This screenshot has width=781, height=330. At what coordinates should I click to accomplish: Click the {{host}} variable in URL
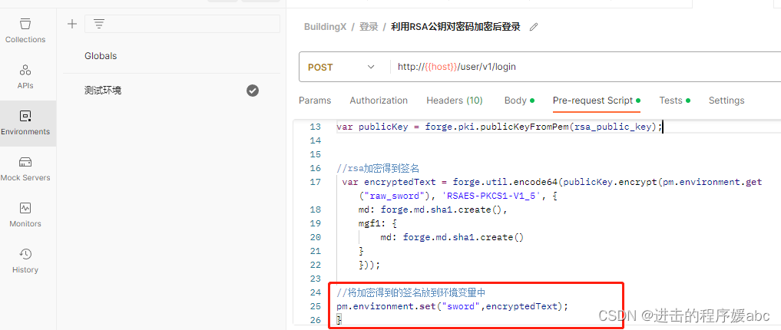(440, 67)
